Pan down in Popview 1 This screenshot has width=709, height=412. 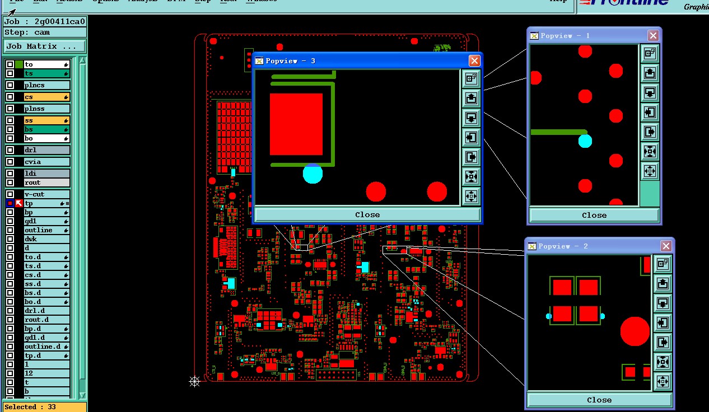pyautogui.click(x=650, y=93)
